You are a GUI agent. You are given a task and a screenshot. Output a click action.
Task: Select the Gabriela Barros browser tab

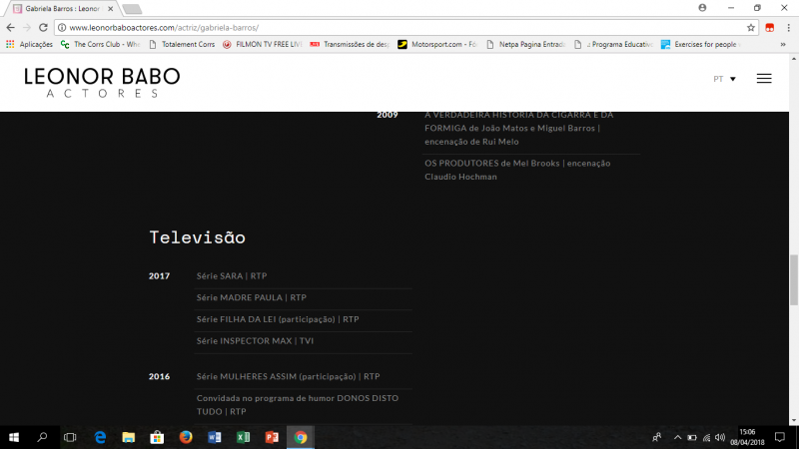pos(62,9)
